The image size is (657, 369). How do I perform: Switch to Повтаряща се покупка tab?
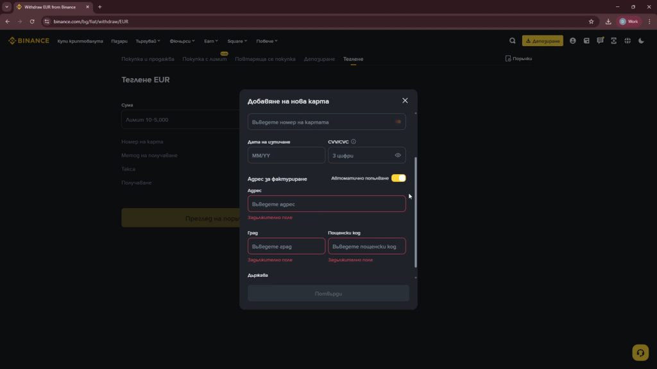click(x=265, y=59)
